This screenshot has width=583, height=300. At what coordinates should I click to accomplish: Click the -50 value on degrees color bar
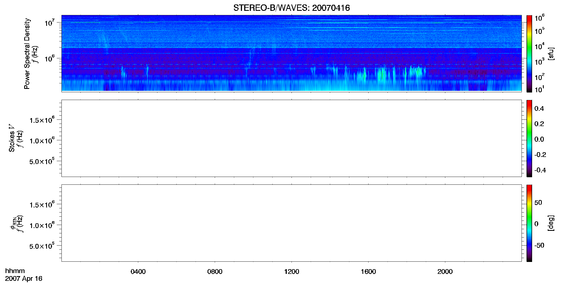tap(539, 246)
